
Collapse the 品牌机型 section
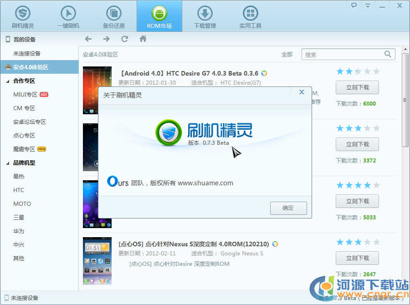coord(8,163)
